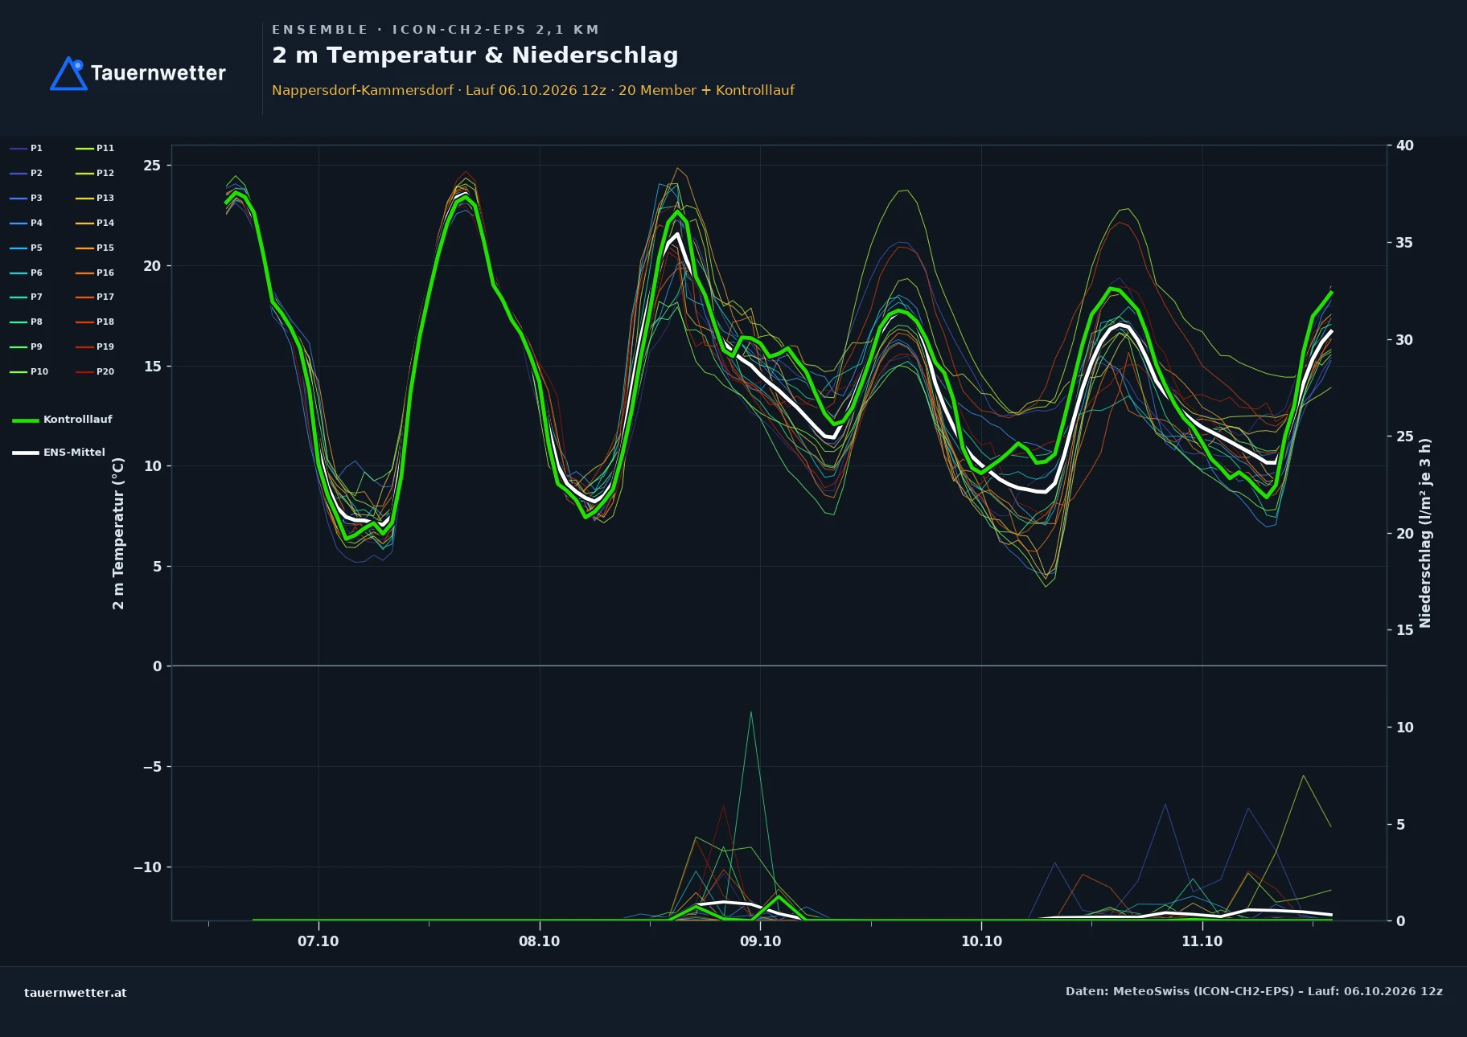Click the −10 value on temperature axis
The width and height of the screenshot is (1467, 1037).
coord(147,867)
